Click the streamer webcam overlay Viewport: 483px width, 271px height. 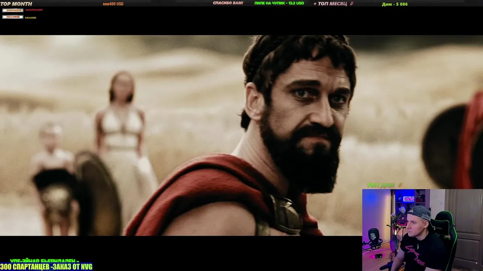click(423, 230)
